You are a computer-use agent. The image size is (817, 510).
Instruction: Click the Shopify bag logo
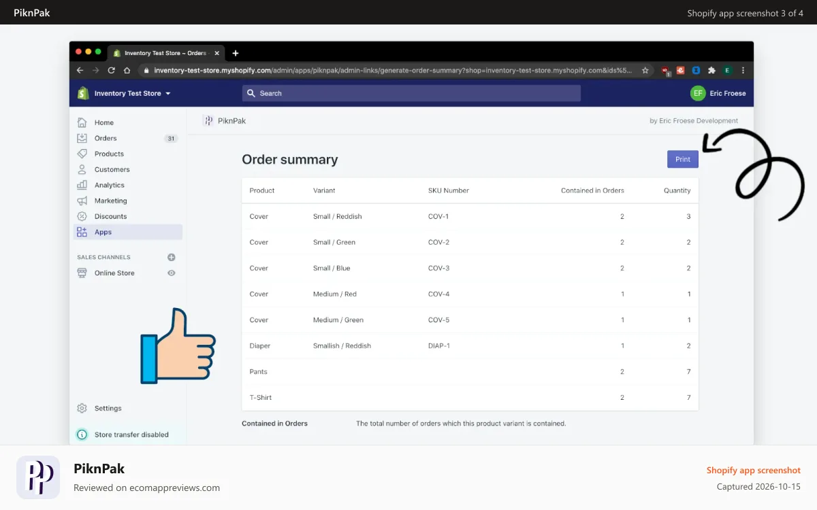(83, 93)
